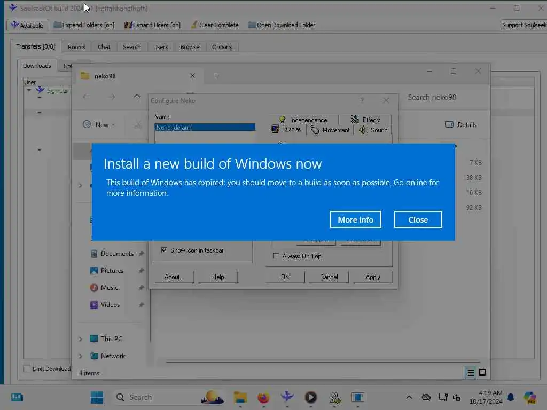The height and width of the screenshot is (410, 547).
Task: Click the More info button in dialog
Action: (x=355, y=219)
